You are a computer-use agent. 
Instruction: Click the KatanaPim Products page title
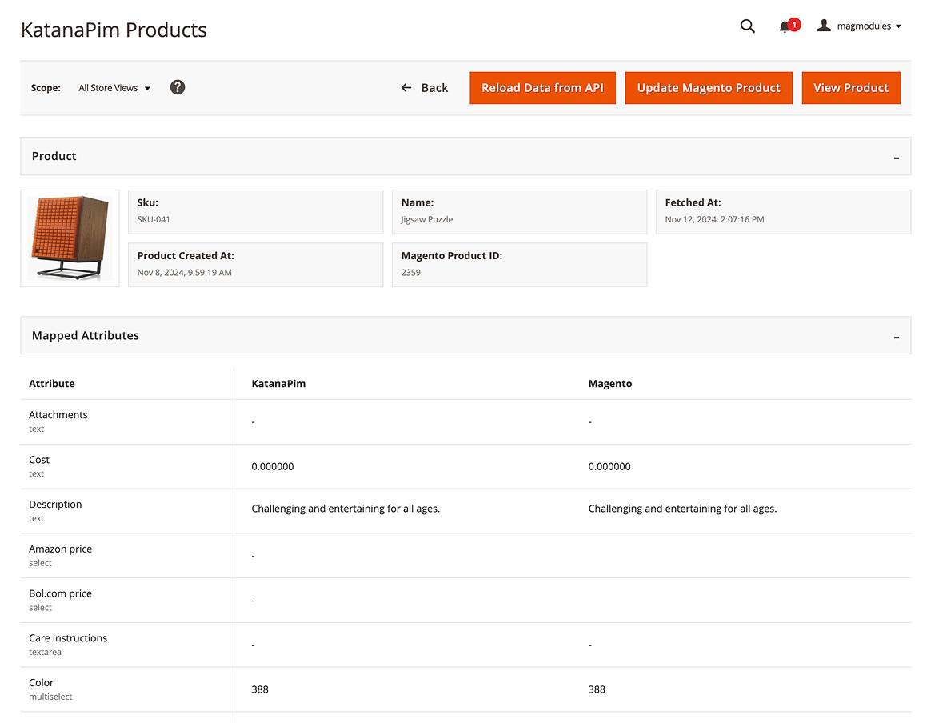[114, 30]
